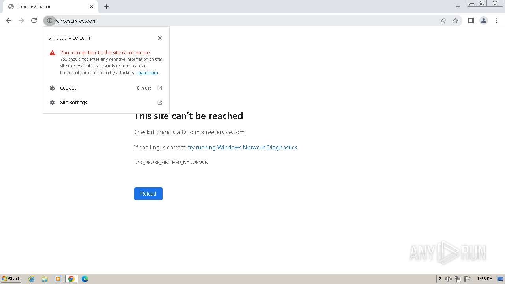505x284 pixels.
Task: Close the xfreeservice.com tab
Action: point(92,7)
